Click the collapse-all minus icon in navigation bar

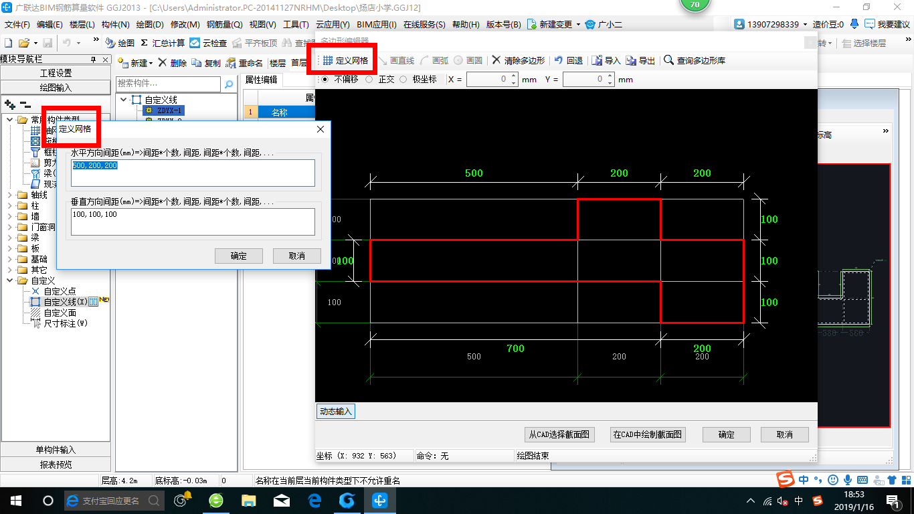[25, 105]
